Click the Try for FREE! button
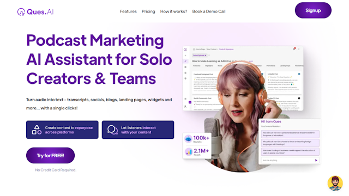Image resolution: width=349 pixels, height=196 pixels. point(50,156)
